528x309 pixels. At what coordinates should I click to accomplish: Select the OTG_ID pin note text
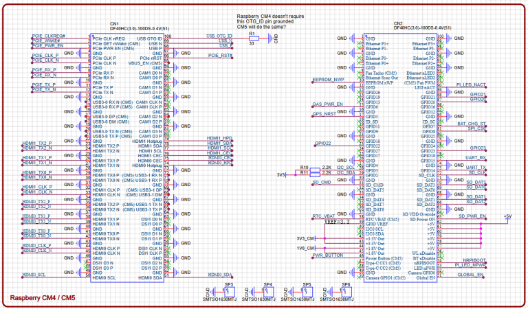tap(270, 21)
